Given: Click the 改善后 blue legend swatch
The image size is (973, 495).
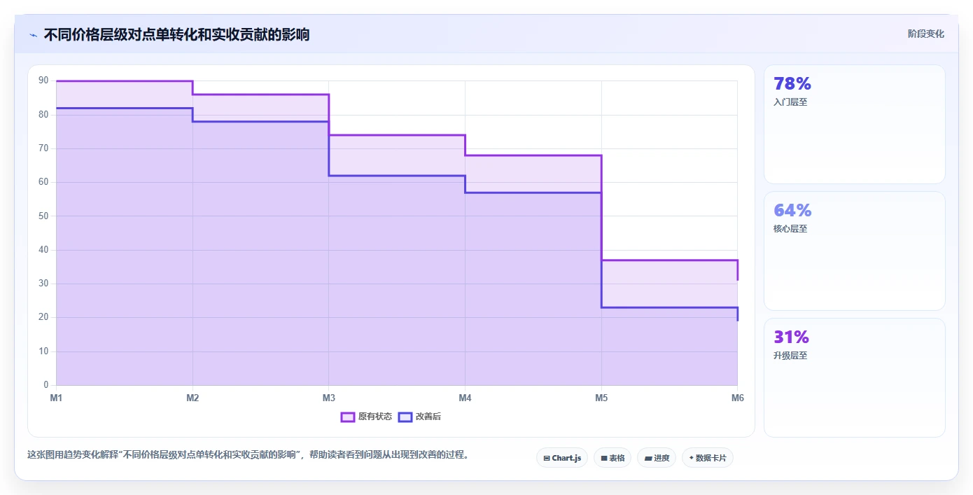Looking at the screenshot, I should pyautogui.click(x=405, y=417).
